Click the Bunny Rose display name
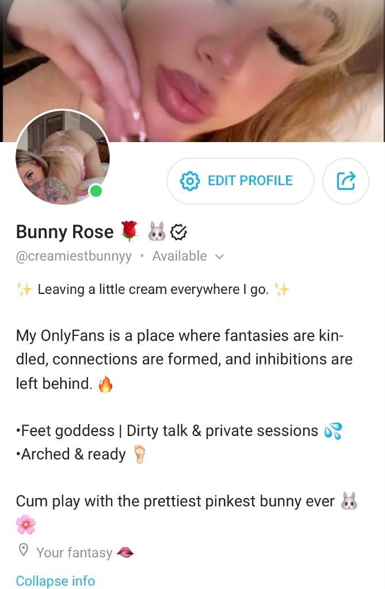385x589 pixels. (x=64, y=232)
